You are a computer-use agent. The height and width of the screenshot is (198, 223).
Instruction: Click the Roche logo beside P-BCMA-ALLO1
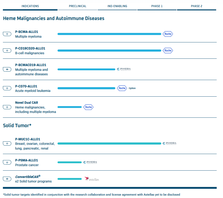pyautogui.click(x=168, y=34)
